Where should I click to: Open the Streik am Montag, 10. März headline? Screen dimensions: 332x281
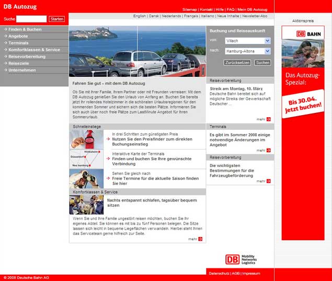click(x=236, y=88)
